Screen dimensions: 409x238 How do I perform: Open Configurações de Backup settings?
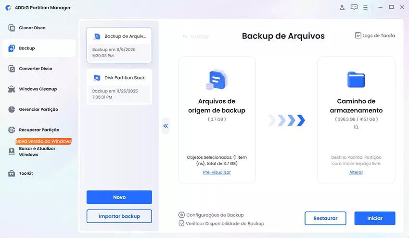[x=211, y=215]
